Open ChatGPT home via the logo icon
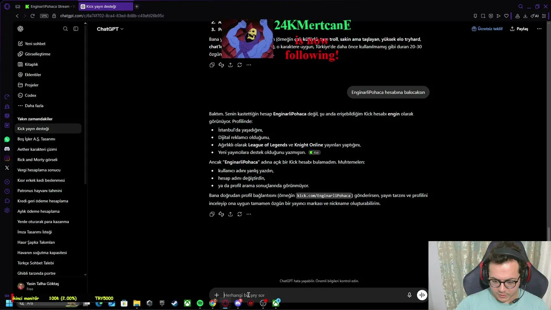Viewport: 551px width, 310px height. (20, 29)
